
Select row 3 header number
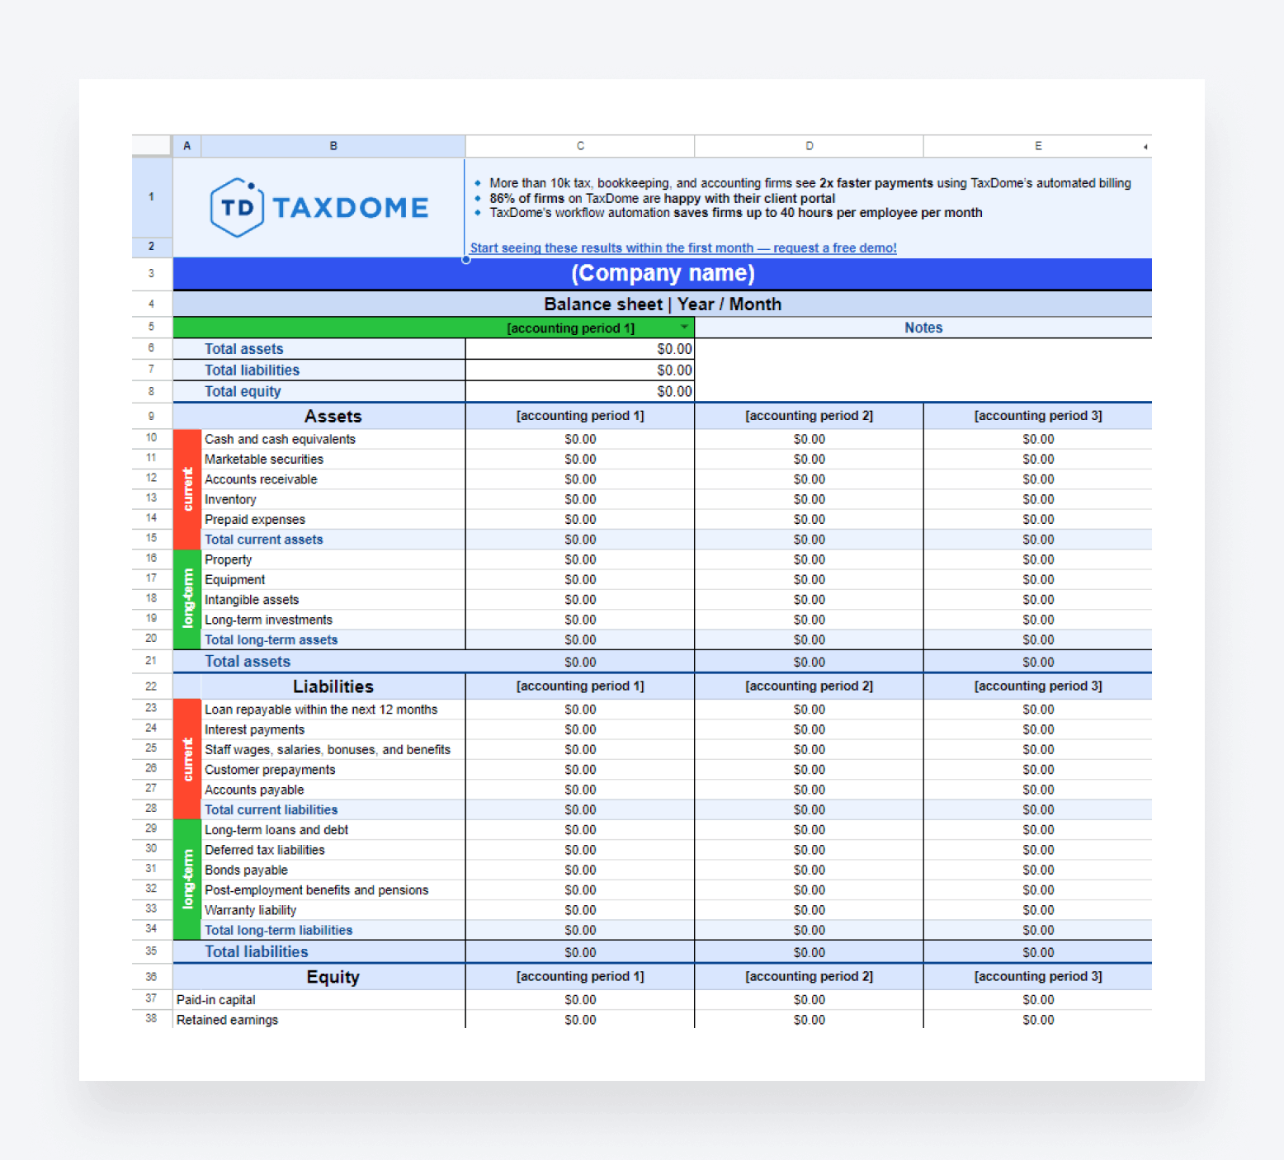pos(151,273)
